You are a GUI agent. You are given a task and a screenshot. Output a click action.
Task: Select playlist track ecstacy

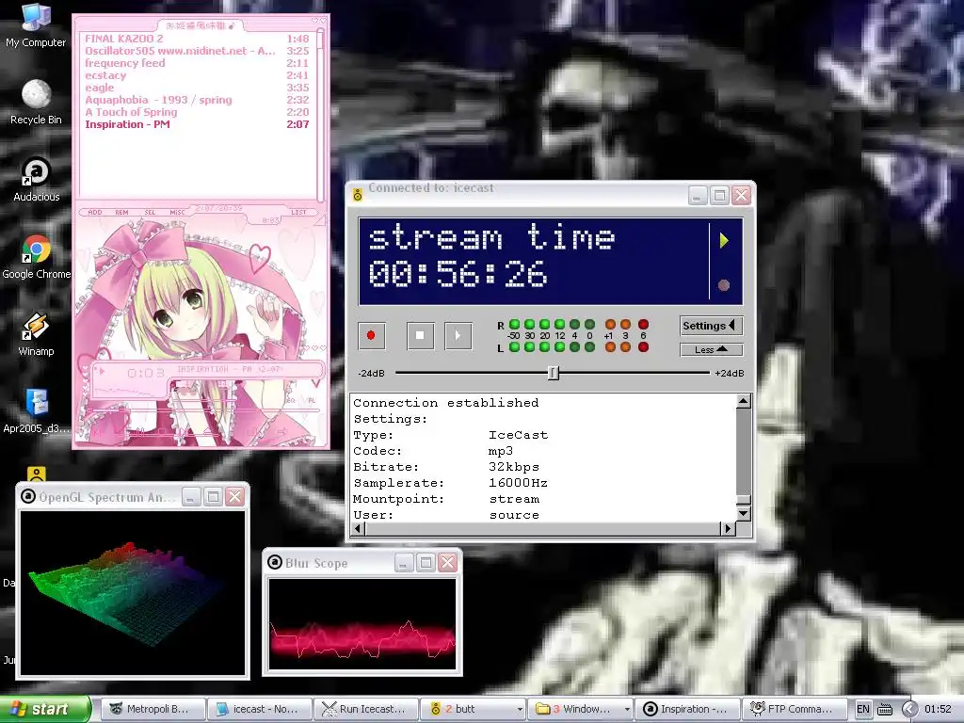coord(197,75)
